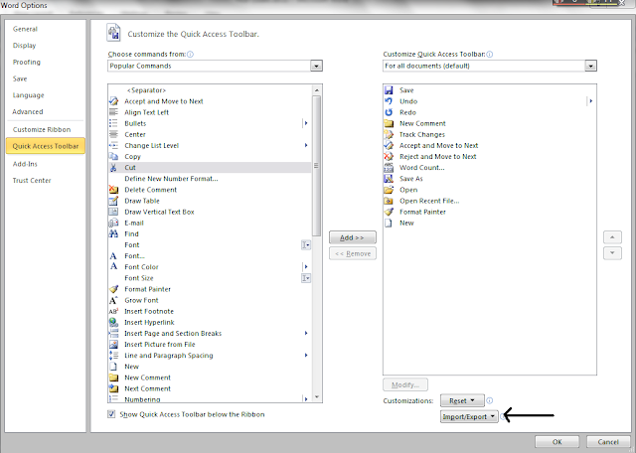The height and width of the screenshot is (453, 636).
Task: Open the Advanced options category
Action: tap(28, 111)
